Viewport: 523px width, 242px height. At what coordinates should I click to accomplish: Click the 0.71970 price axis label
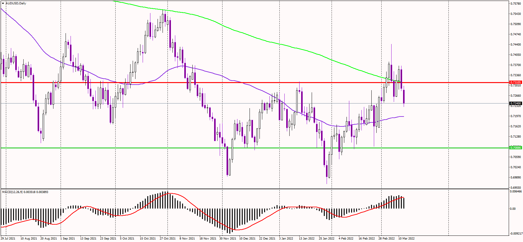click(x=516, y=116)
